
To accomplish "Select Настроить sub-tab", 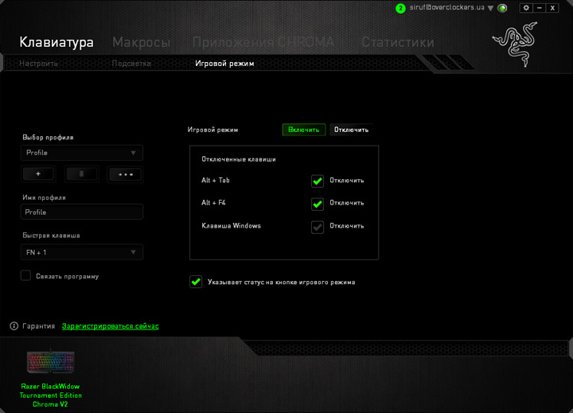I will pyautogui.click(x=38, y=64).
